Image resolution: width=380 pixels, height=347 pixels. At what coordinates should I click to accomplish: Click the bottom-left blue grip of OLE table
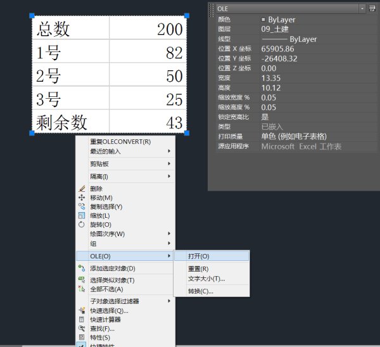click(x=32, y=133)
